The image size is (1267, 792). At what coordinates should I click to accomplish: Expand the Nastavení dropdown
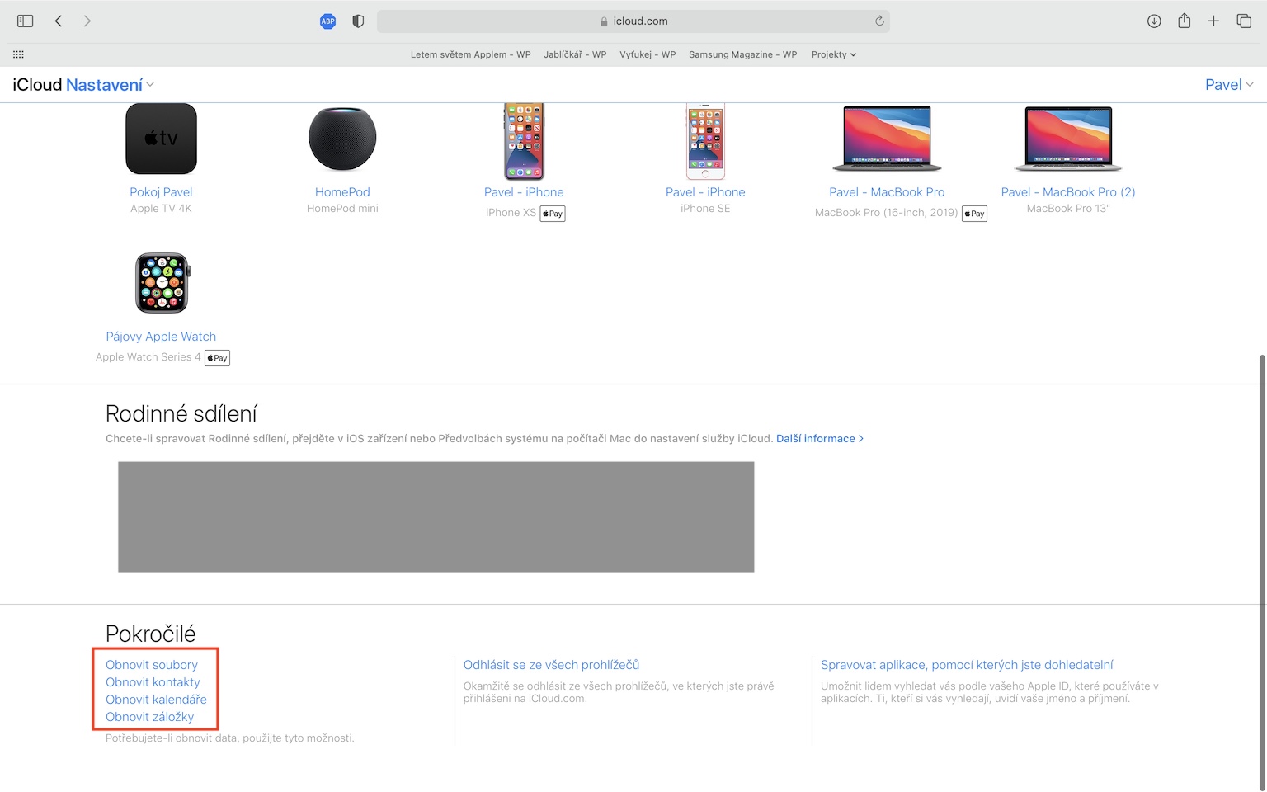(x=110, y=85)
